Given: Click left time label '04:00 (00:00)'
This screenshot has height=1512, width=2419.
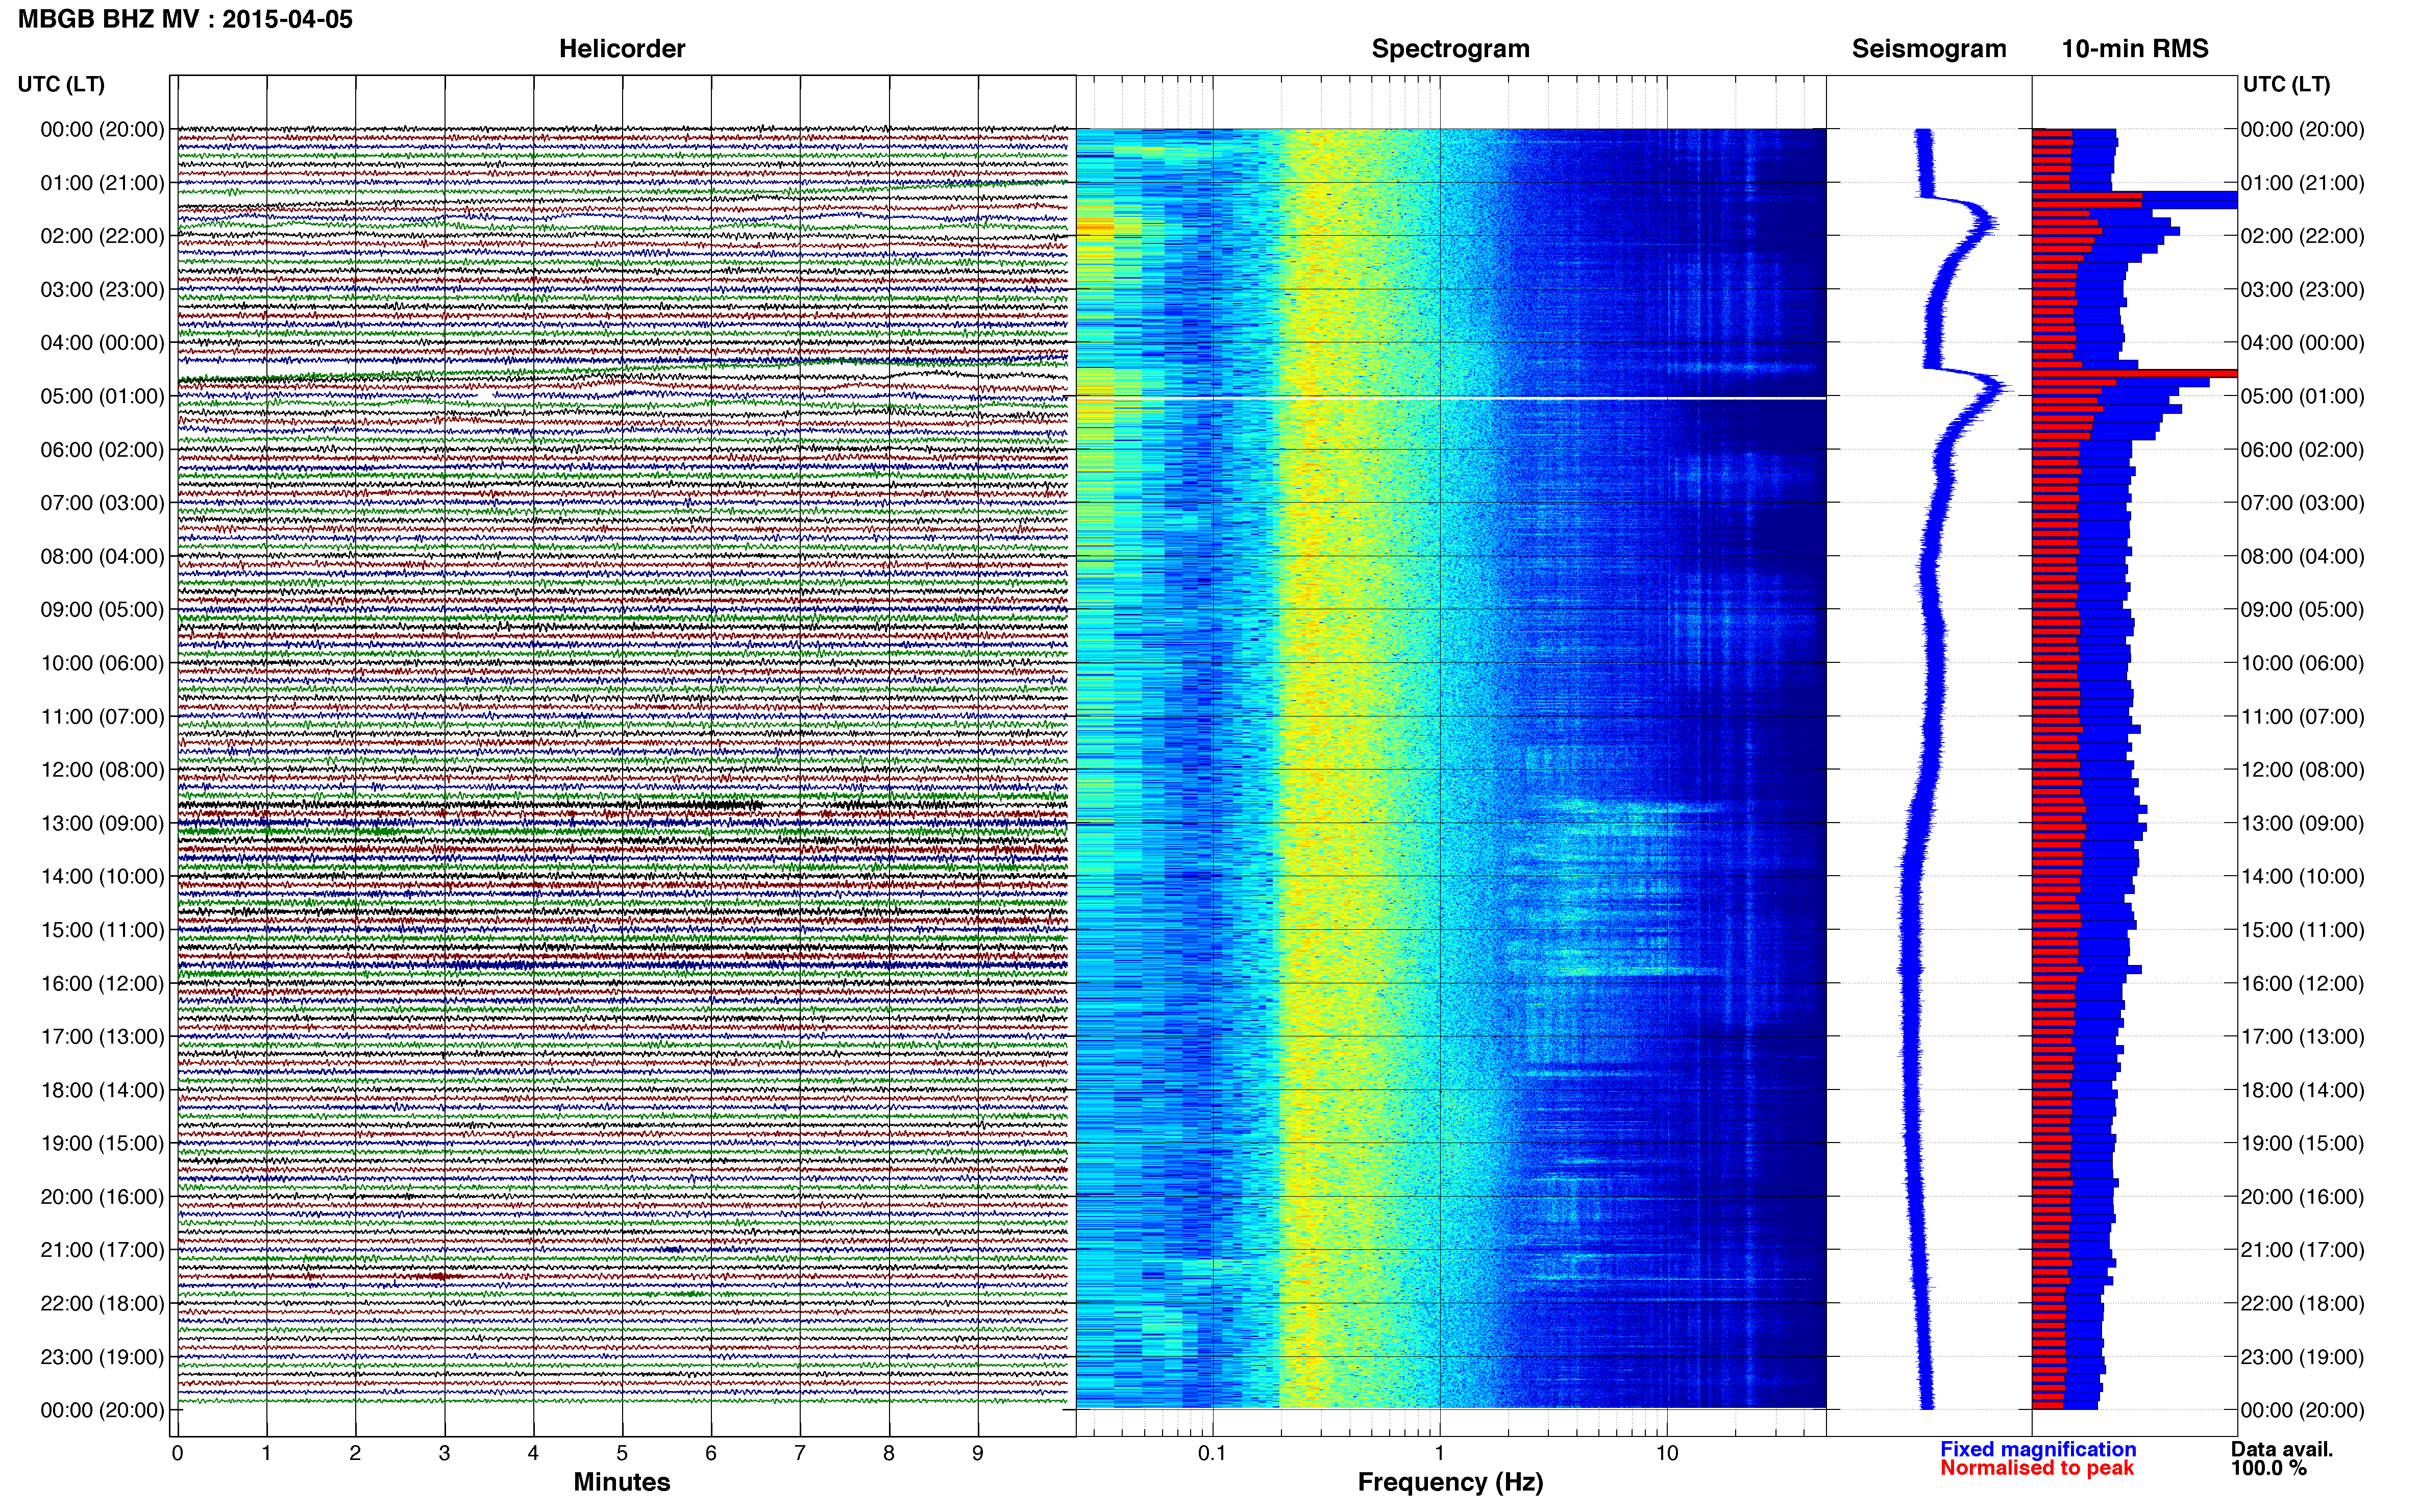Looking at the screenshot, I should coord(102,343).
